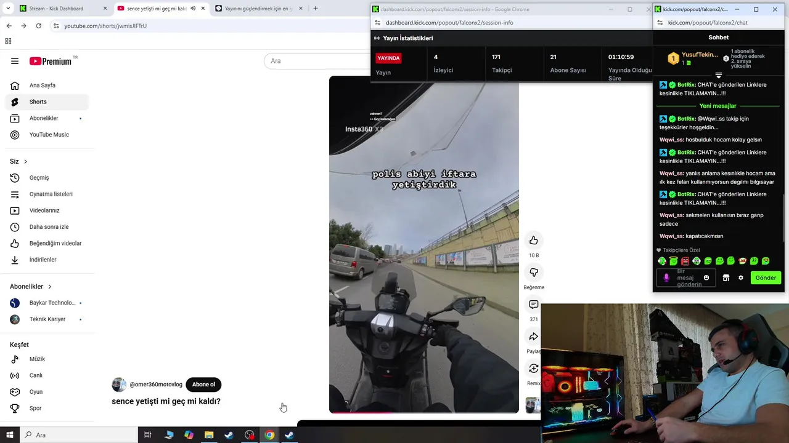This screenshot has width=789, height=443.
Task: Open OBS Studio from the taskbar
Action: point(249,435)
